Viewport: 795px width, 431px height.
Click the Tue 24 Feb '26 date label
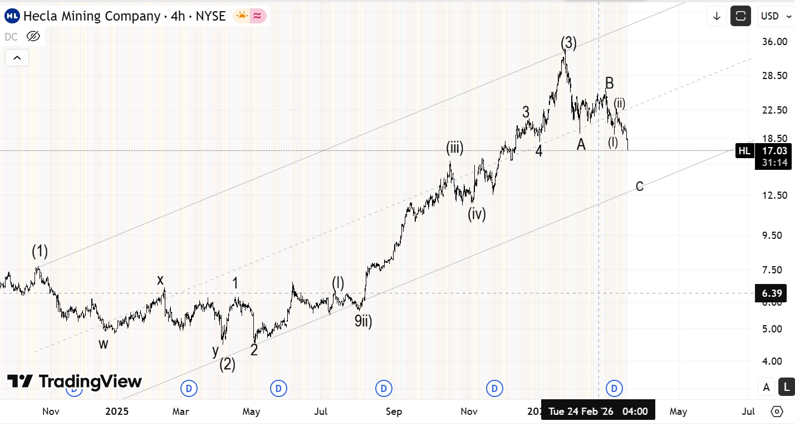pos(581,412)
